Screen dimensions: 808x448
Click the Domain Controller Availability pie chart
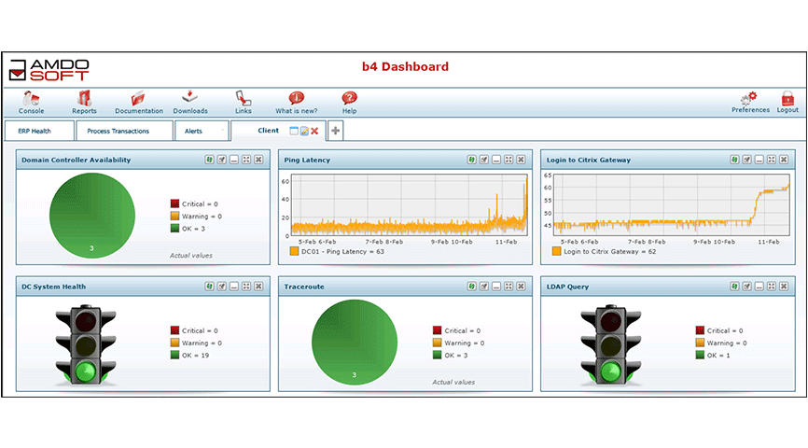[x=92, y=216]
